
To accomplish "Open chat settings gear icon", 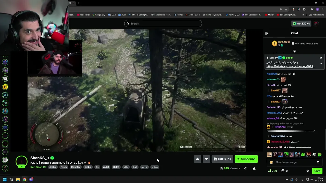I will 307,171.
